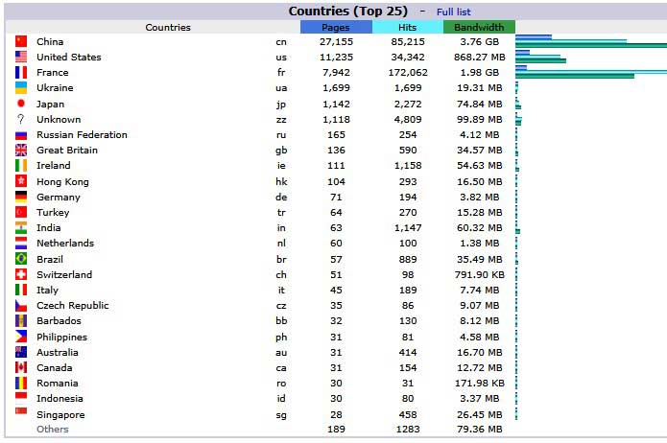Click the Turkey flag icon
The image size is (667, 443).
[x=21, y=212]
